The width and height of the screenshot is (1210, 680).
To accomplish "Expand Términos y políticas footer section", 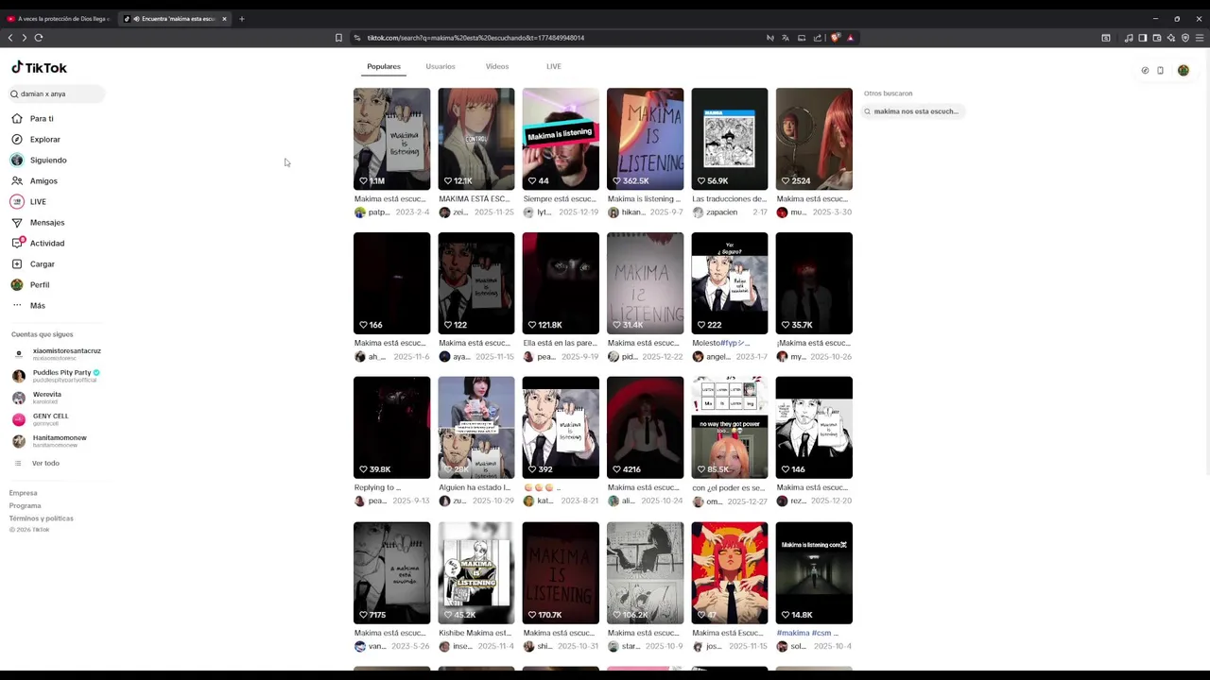I will (x=42, y=518).
